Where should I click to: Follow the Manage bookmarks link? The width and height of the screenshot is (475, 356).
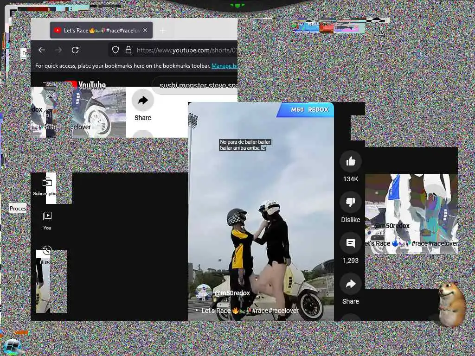pos(224,66)
